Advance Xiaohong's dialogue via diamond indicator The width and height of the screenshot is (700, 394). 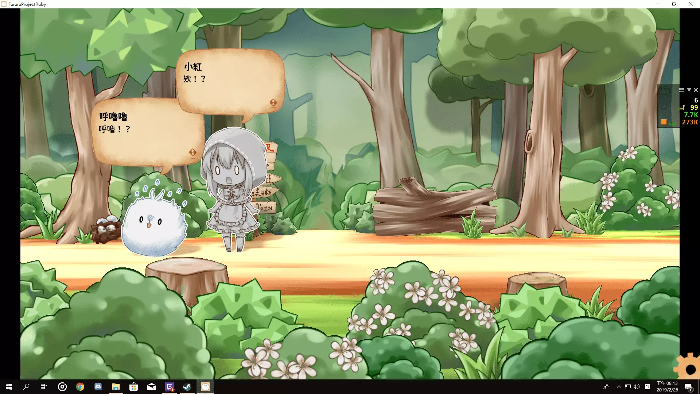273,103
